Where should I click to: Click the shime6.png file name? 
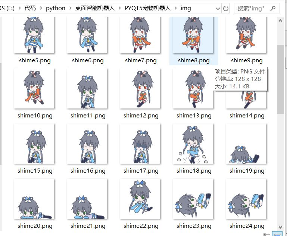[x=88, y=60]
